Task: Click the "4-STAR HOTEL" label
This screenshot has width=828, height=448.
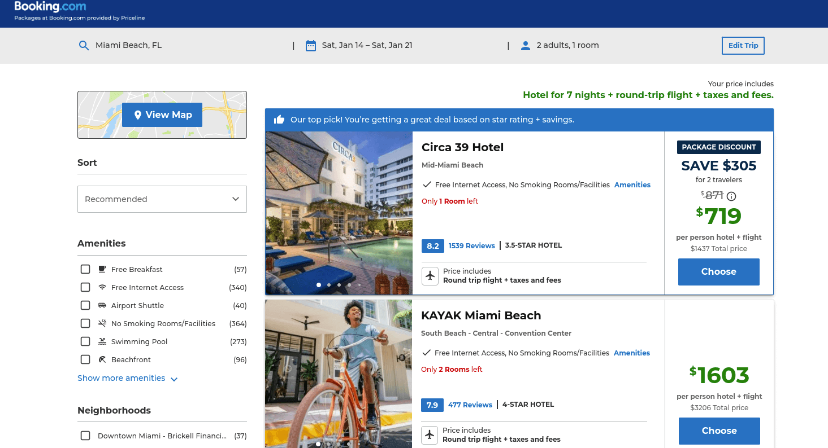Action: coord(528,405)
